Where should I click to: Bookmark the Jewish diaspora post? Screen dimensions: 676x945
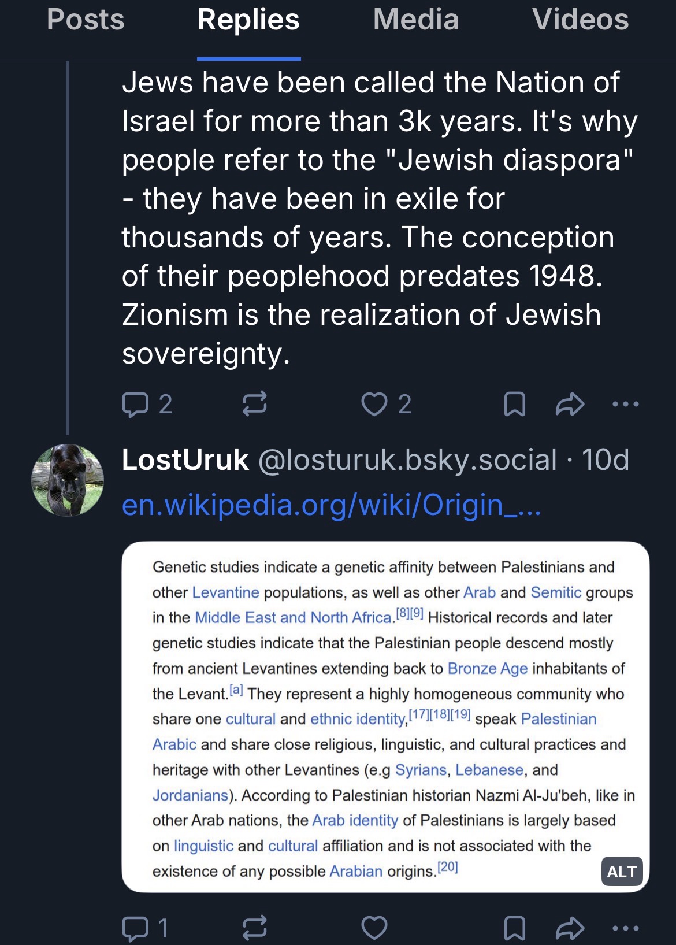514,404
